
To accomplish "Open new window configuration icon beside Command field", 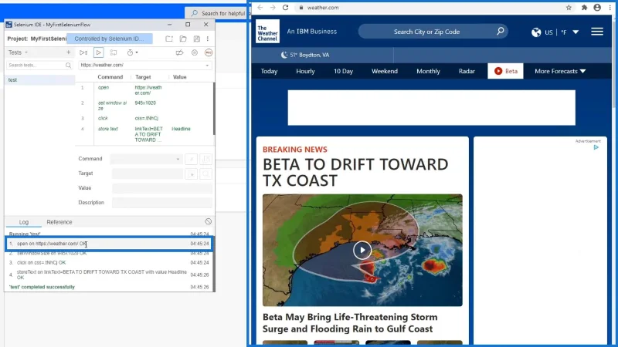I will 205,159.
